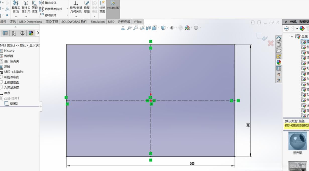Screen dimensions: 309x171
Task: Select Repair Sketch (修复草图) tool
Action: pyautogui.click(x=87, y=7)
